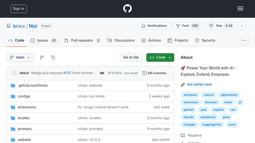Select the poe topic tag

tap(203, 110)
